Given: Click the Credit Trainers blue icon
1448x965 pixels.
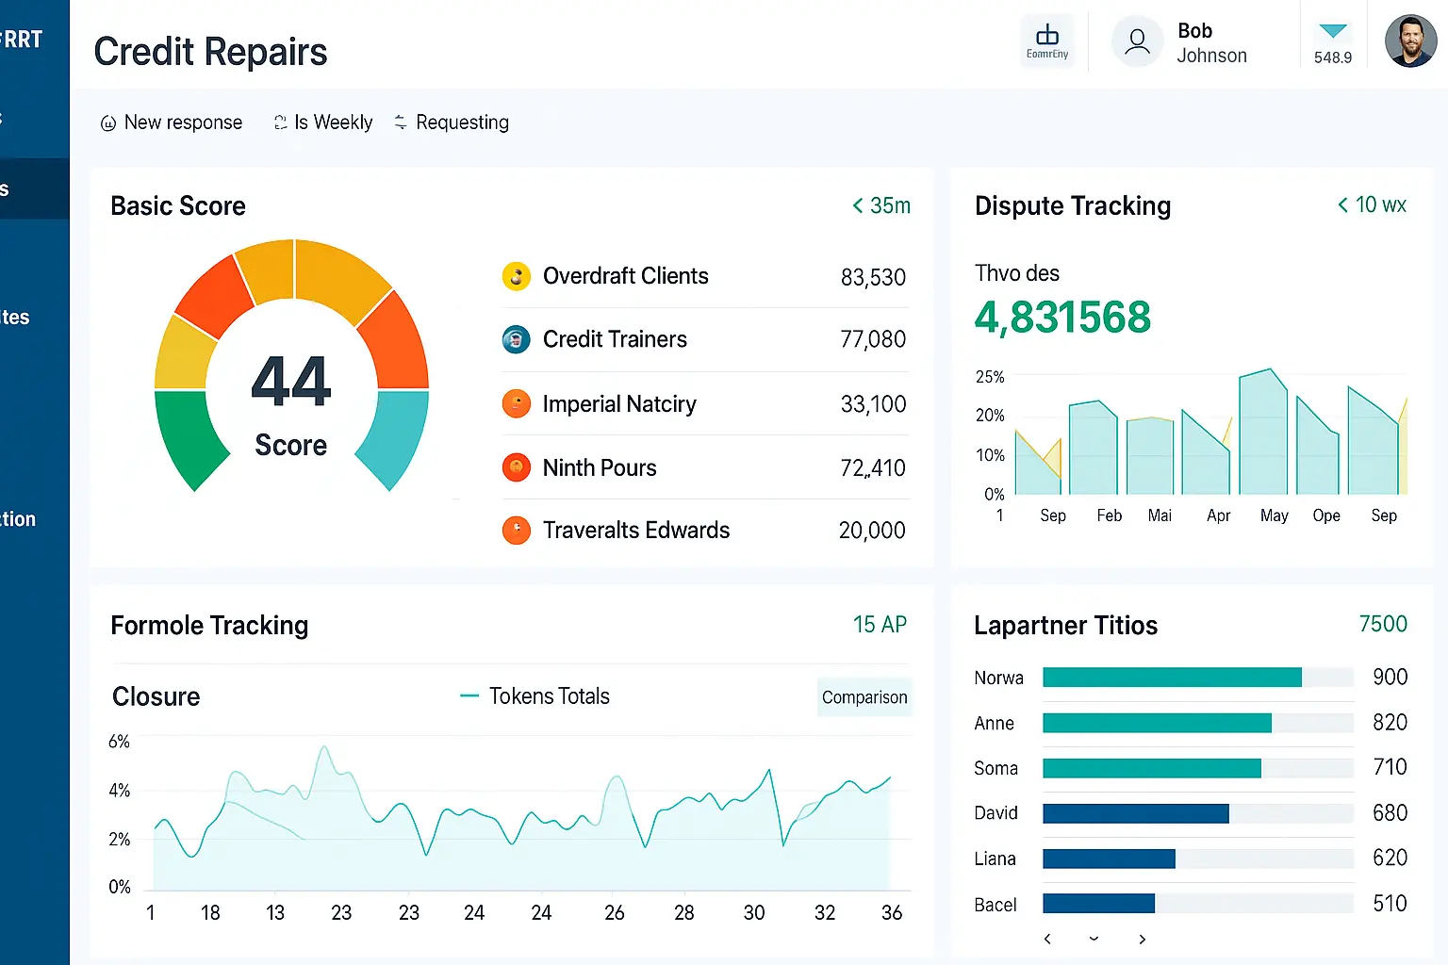Looking at the screenshot, I should click(516, 339).
